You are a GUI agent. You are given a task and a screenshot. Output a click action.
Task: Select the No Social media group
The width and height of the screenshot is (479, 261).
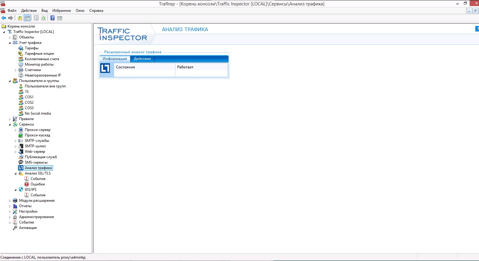38,113
